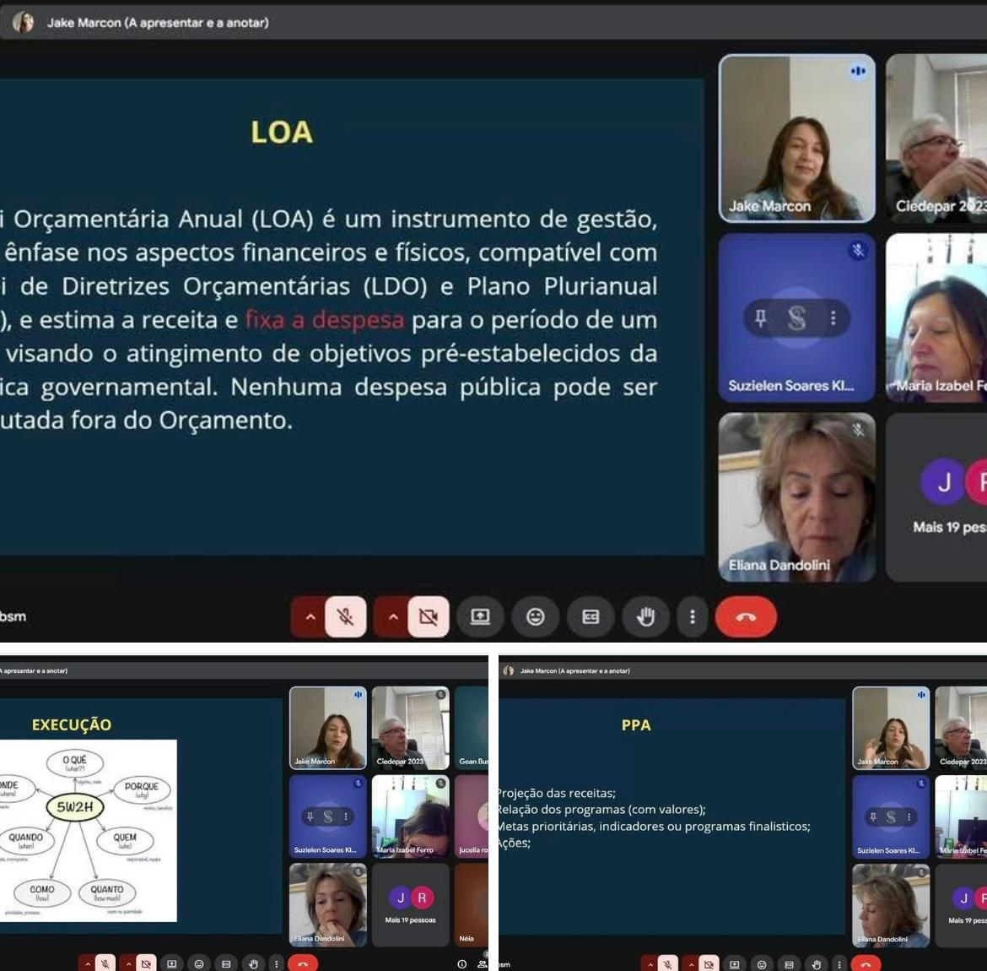Expand audio settings chevron in the LOA view

(310, 616)
